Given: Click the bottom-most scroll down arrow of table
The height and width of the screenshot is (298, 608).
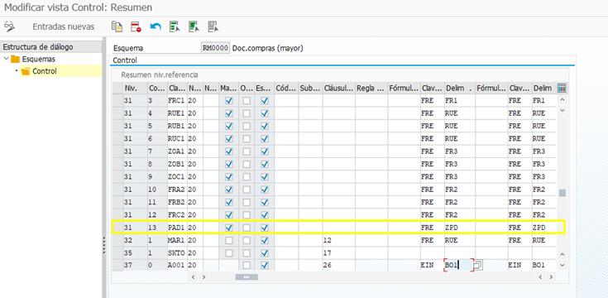Looking at the screenshot, I should point(562,266).
